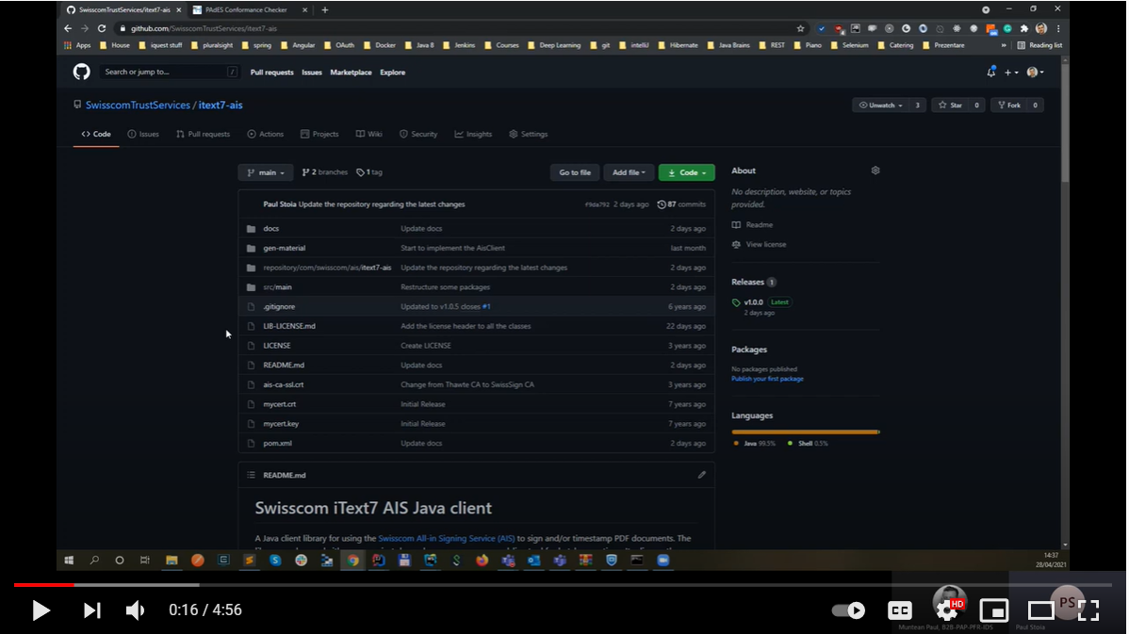Viewport: 1129px width, 634px height.
Task: Open the main branch dropdown
Action: [x=266, y=172]
